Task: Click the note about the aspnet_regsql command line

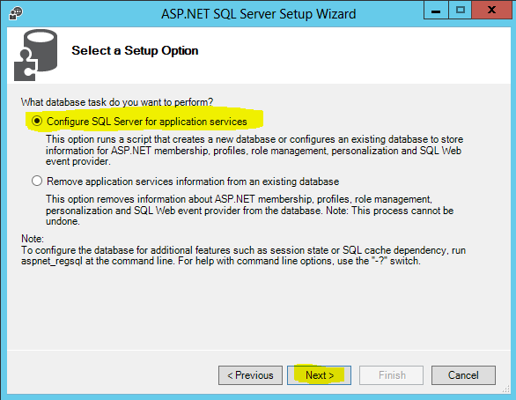Action: pos(244,256)
